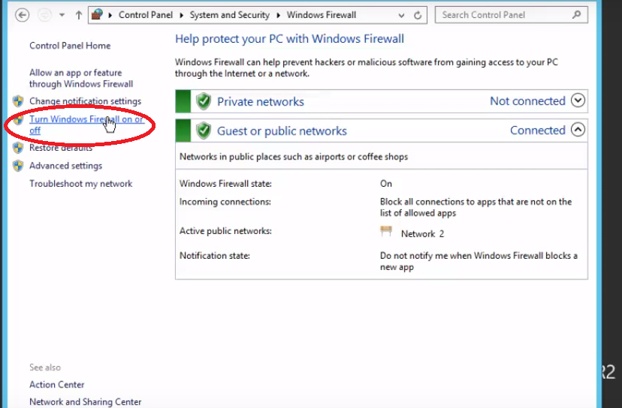Open Control Panel Home
The width and height of the screenshot is (622, 408).
click(x=70, y=46)
